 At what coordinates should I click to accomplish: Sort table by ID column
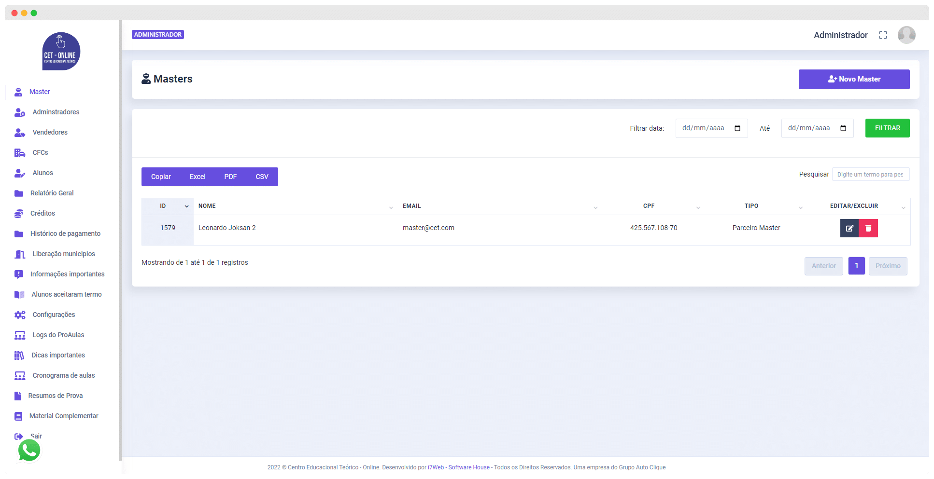186,206
